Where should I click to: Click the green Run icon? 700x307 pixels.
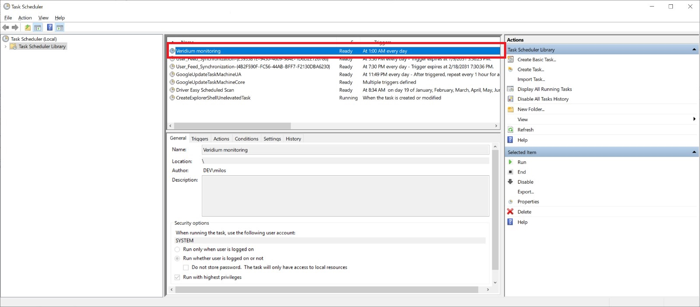pos(510,162)
